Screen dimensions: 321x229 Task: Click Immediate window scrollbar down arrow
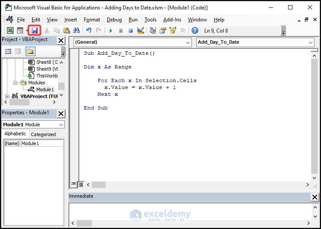pyautogui.click(x=315, y=216)
